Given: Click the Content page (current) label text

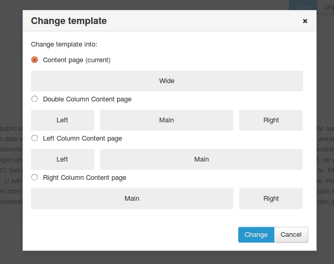Looking at the screenshot, I should pyautogui.click(x=76, y=60).
